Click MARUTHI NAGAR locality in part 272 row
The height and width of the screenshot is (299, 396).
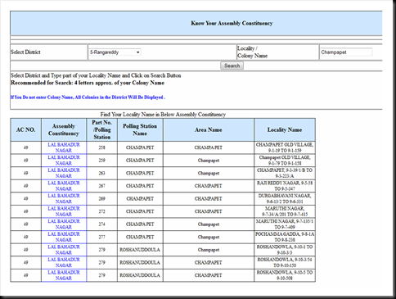tap(285, 211)
